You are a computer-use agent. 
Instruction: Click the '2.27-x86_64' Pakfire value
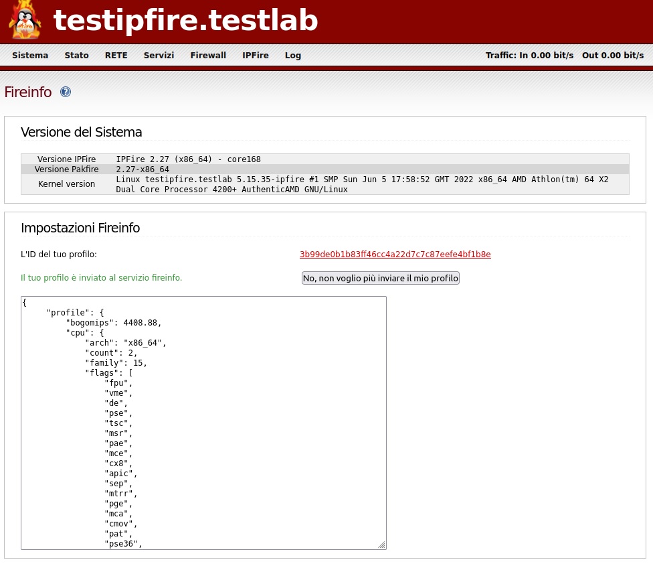click(143, 169)
